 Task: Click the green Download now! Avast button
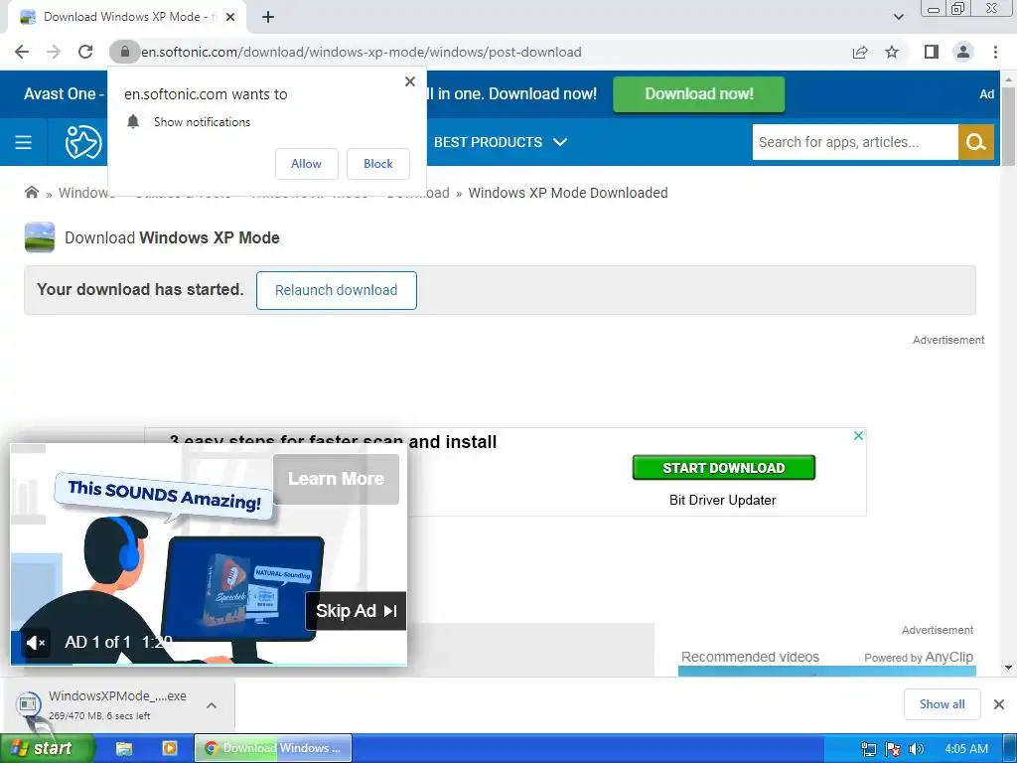click(x=698, y=94)
